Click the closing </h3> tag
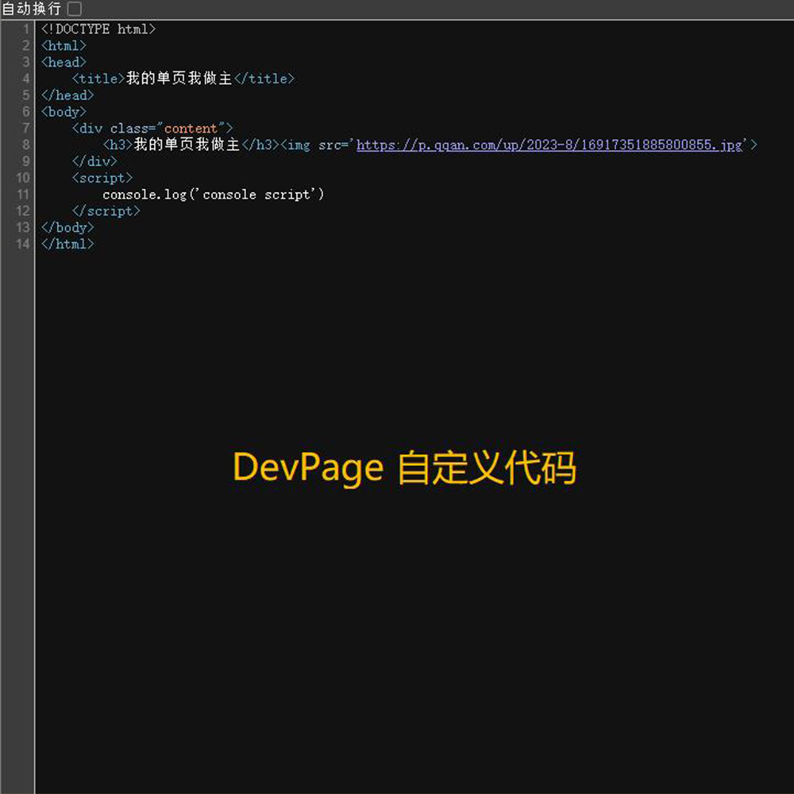This screenshot has height=794, width=794. pos(260,145)
